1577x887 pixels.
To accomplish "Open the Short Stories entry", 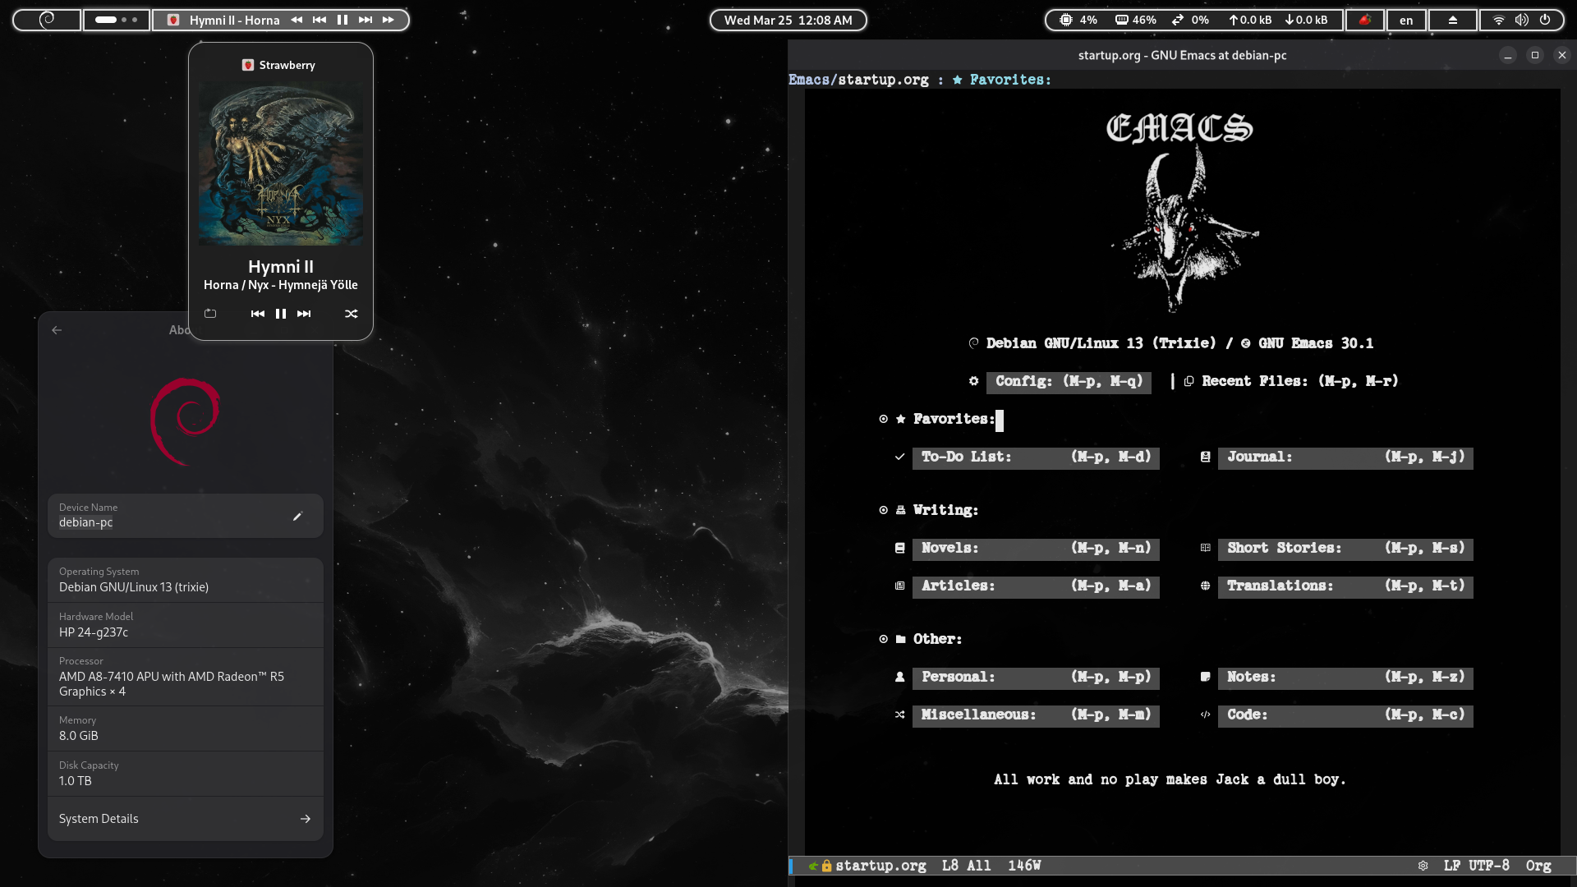I will pos(1345,549).
